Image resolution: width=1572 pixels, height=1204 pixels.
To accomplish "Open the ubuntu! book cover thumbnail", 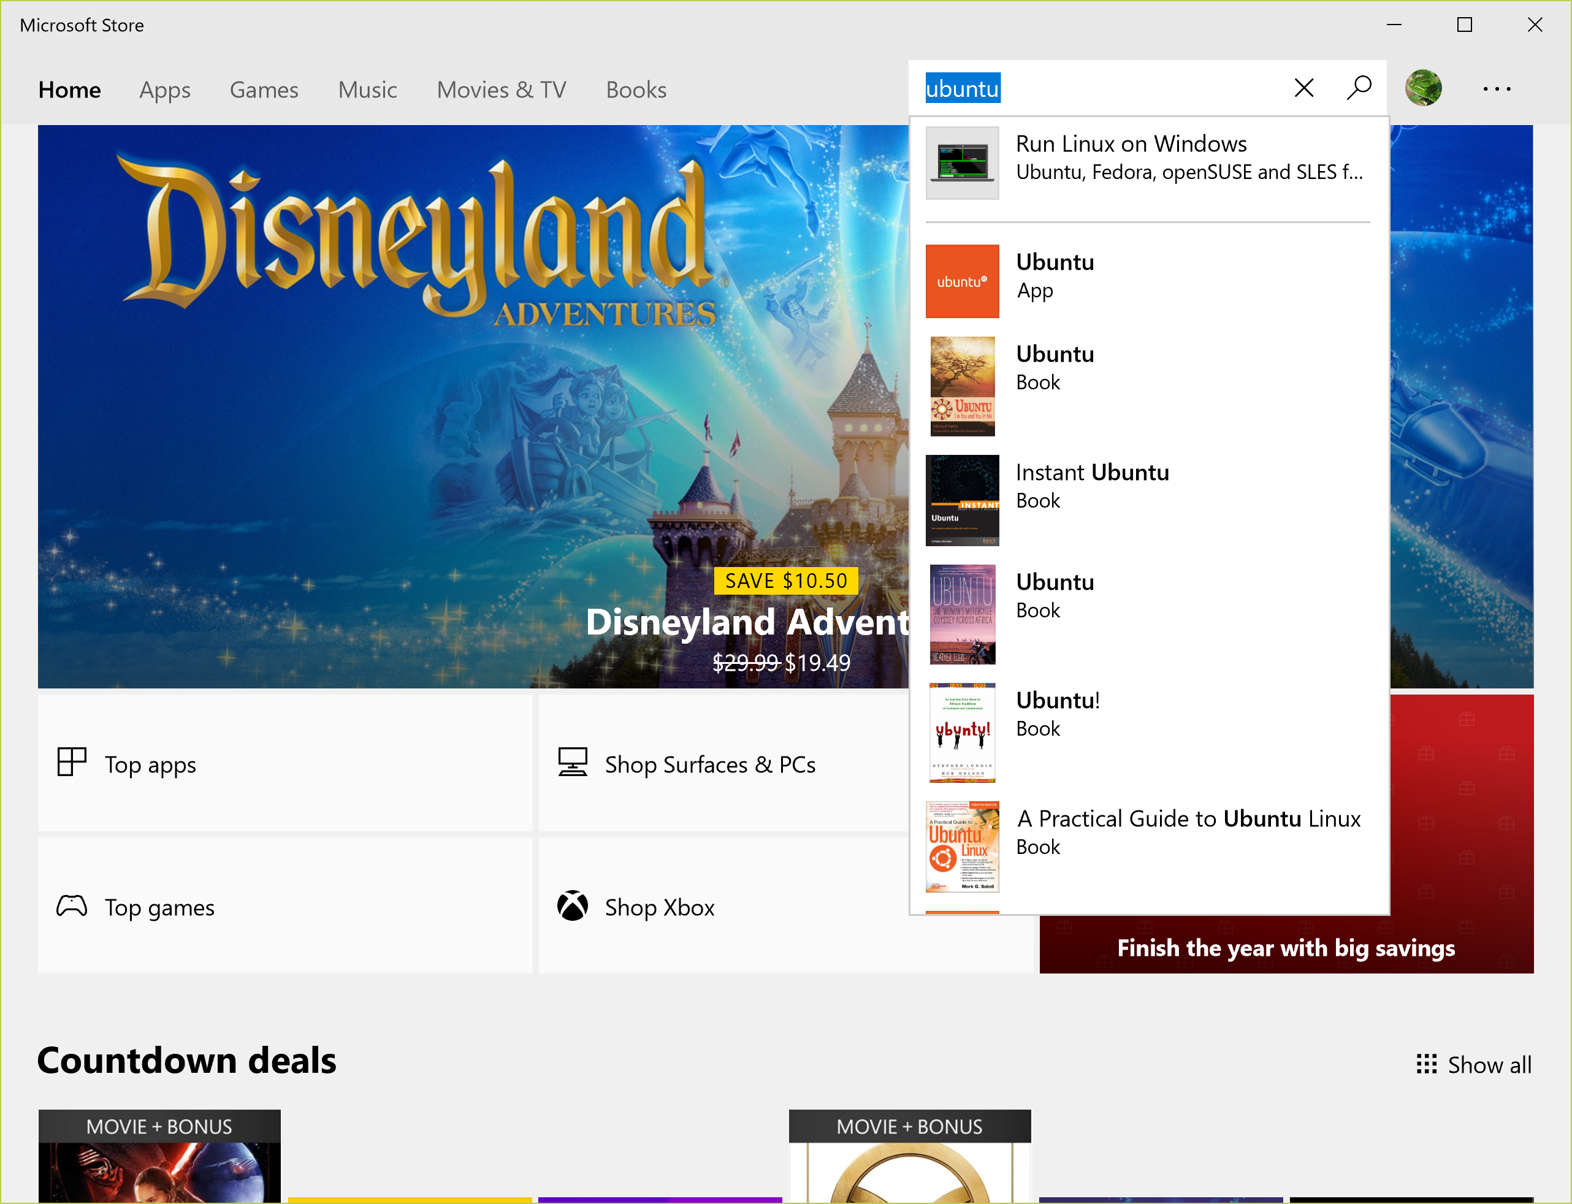I will [962, 733].
